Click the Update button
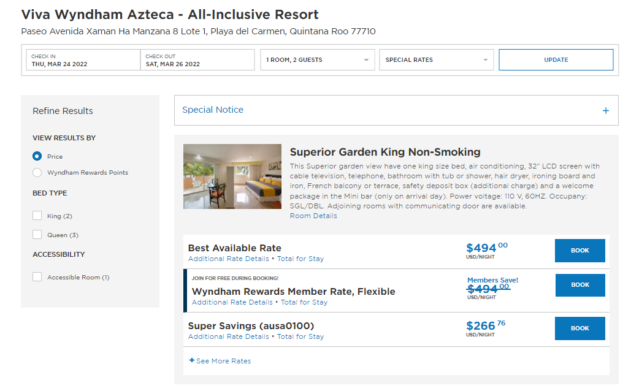Image resolution: width=631 pixels, height=391 pixels. click(555, 59)
